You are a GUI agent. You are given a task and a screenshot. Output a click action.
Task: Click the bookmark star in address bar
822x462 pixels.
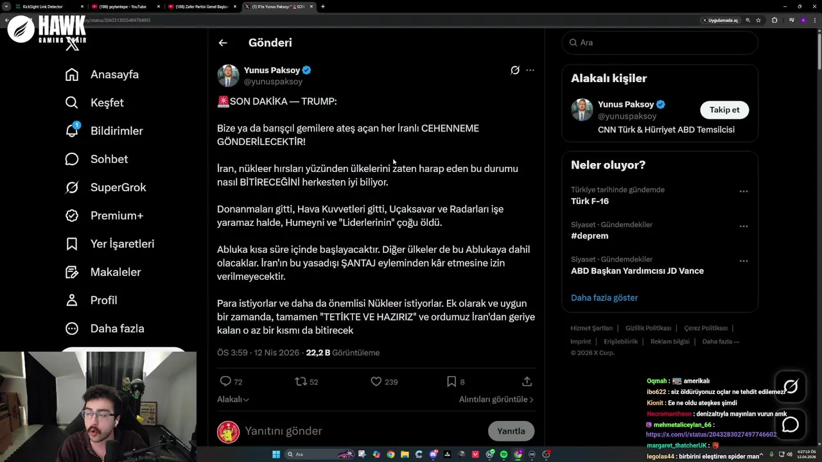[758, 20]
